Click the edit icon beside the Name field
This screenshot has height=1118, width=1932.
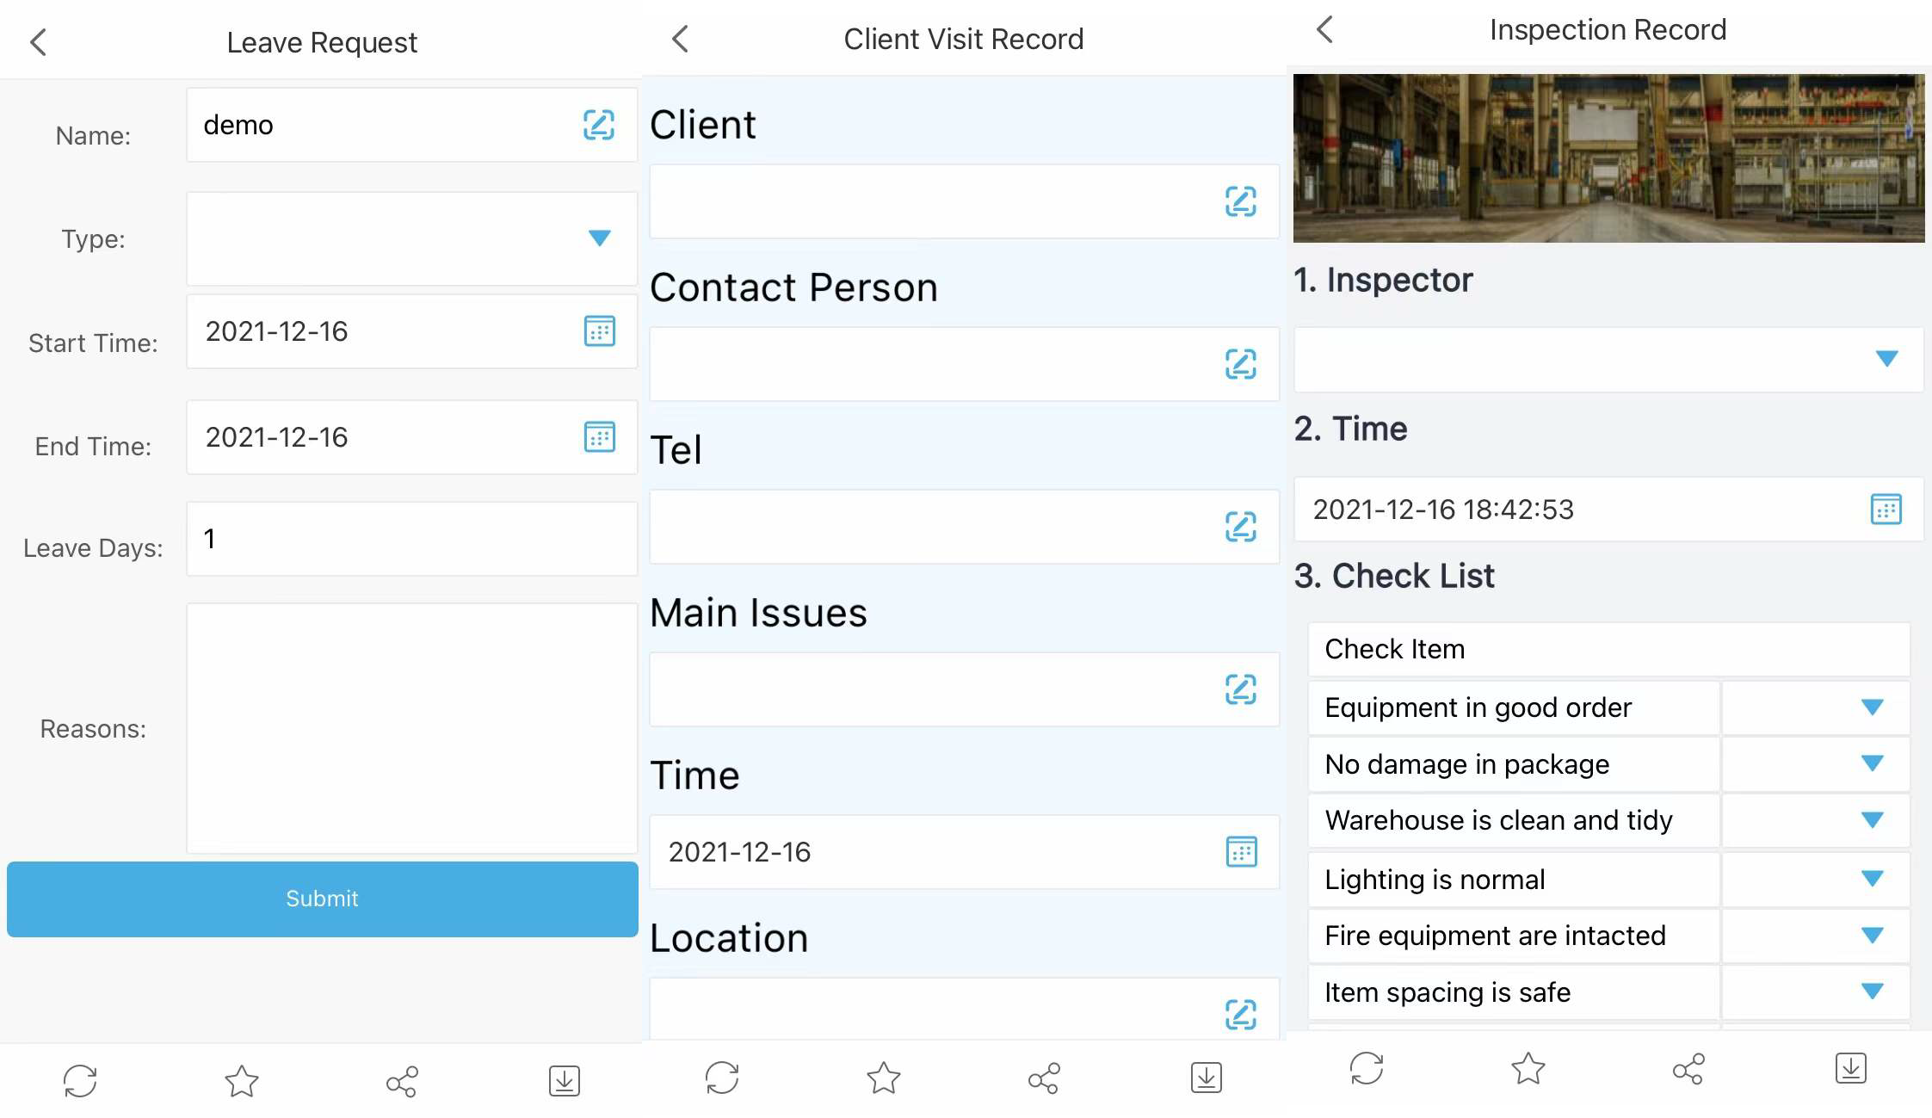tap(599, 126)
